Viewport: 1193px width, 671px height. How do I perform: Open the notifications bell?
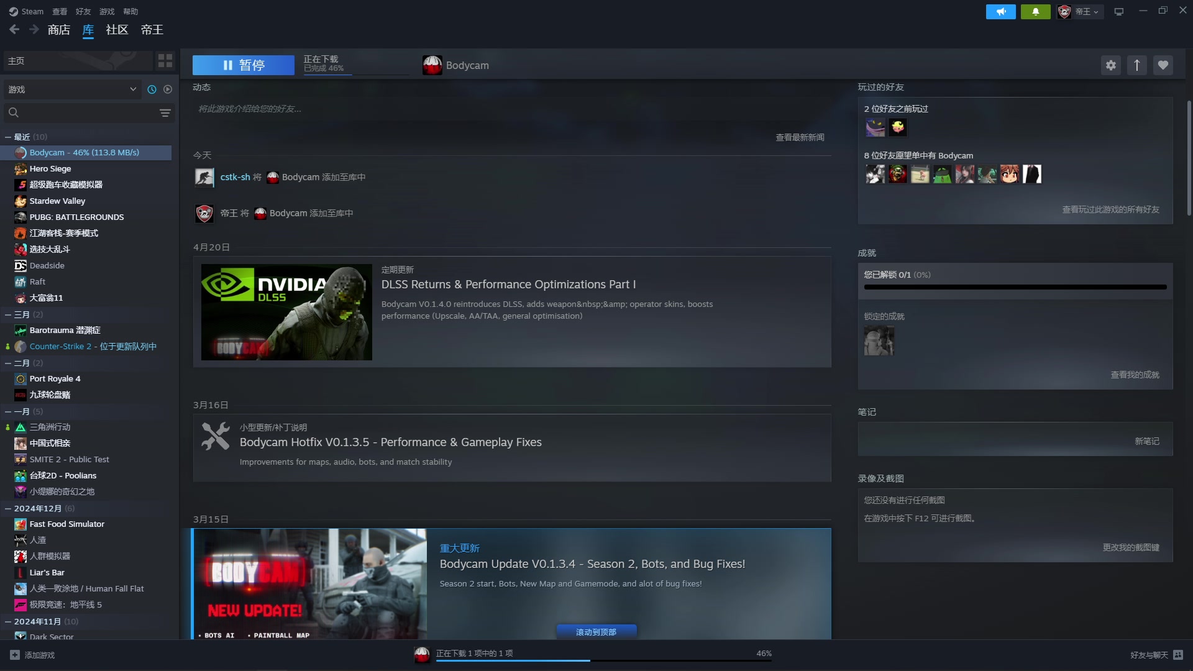point(1035,12)
